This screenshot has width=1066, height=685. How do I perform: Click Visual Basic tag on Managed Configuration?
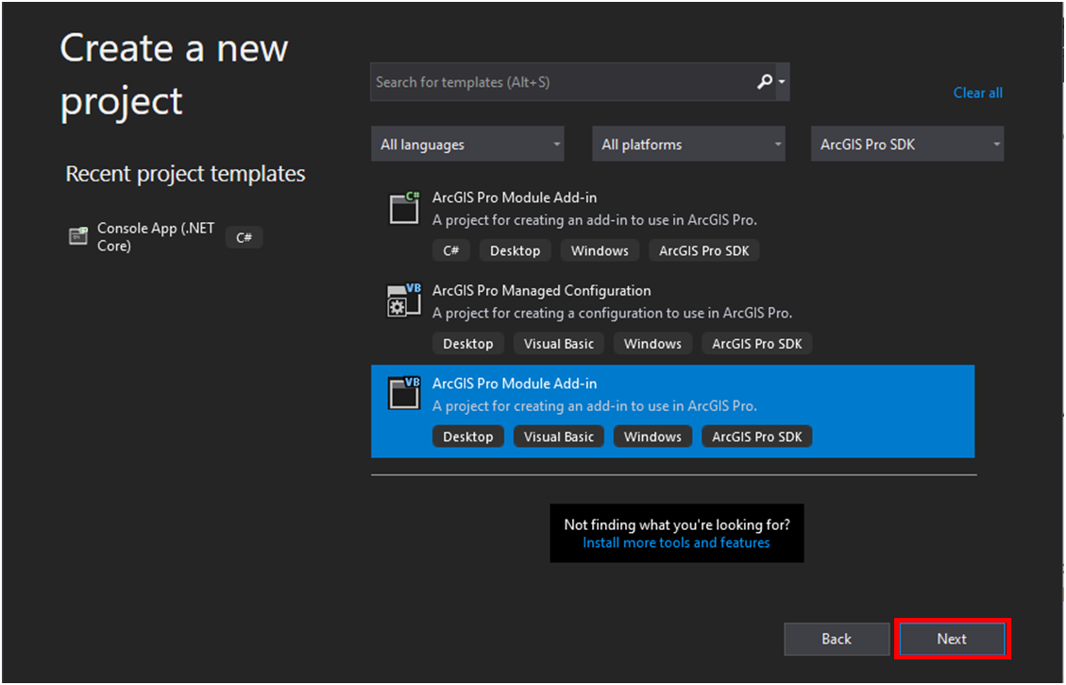click(x=559, y=344)
